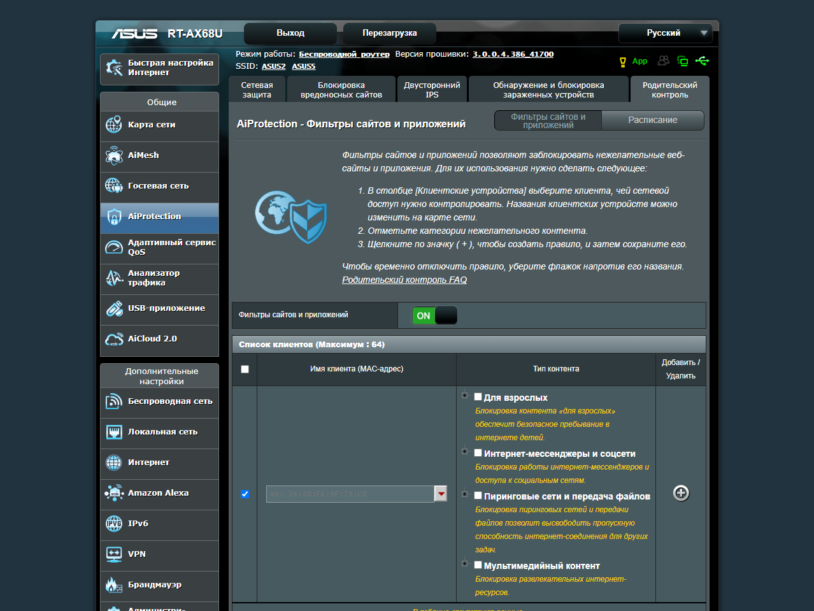Open the IPv6 sidebar icon
The width and height of the screenshot is (814, 611).
pyautogui.click(x=114, y=524)
